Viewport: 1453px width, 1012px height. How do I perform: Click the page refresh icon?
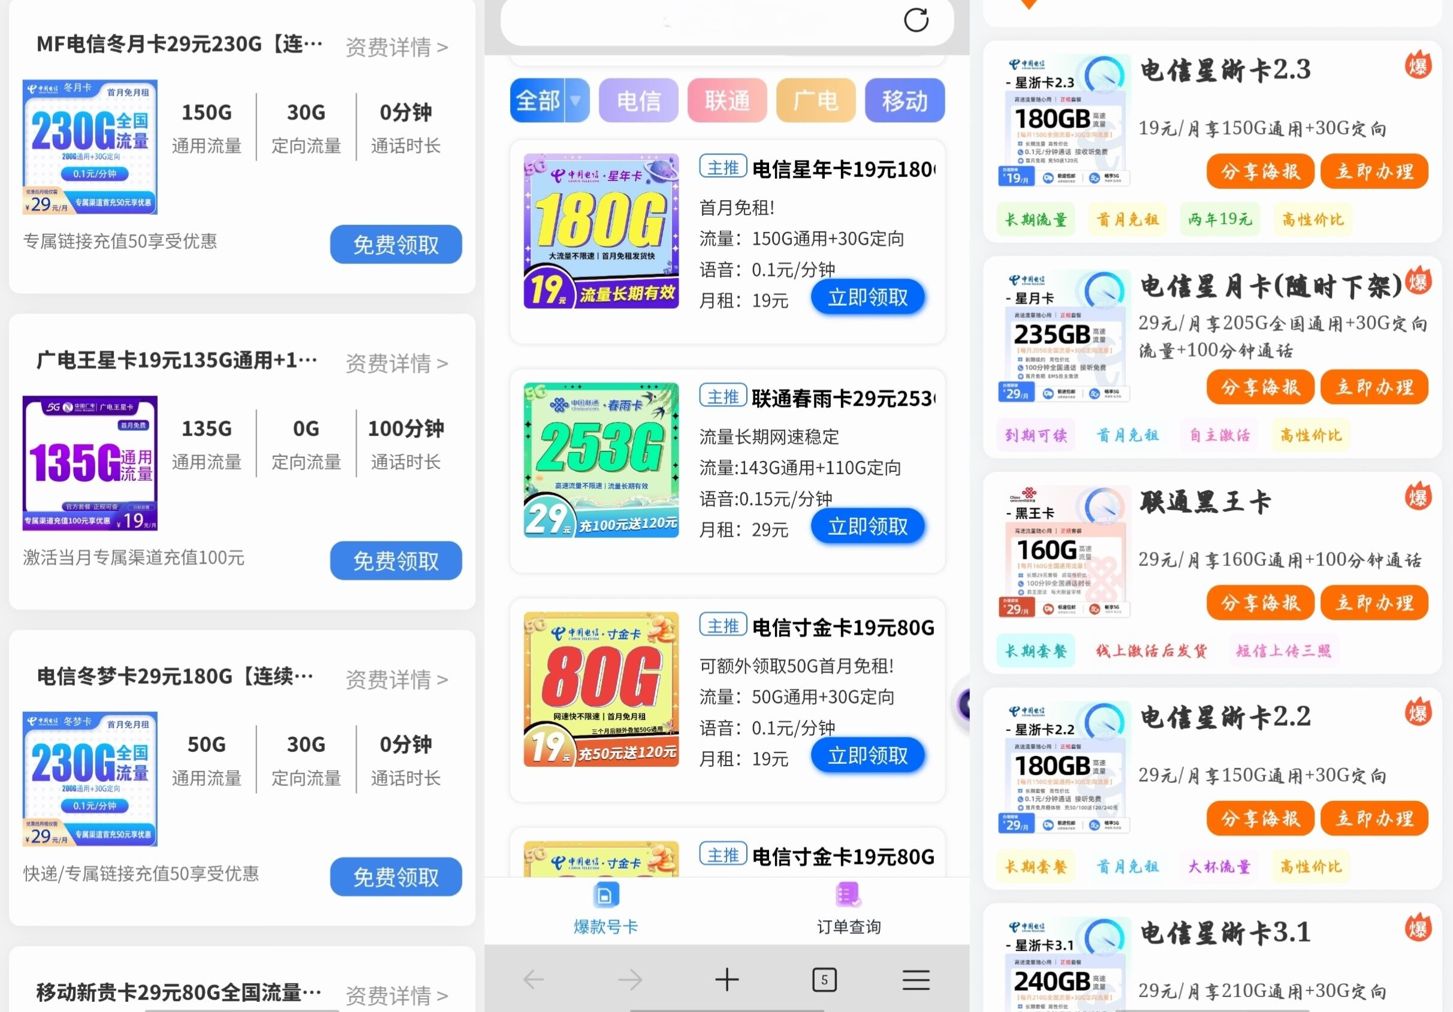click(915, 20)
